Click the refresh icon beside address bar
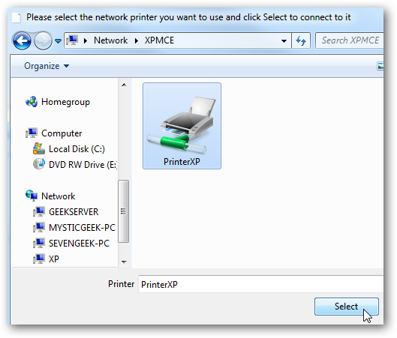This screenshot has height=338, width=397. coord(301,40)
